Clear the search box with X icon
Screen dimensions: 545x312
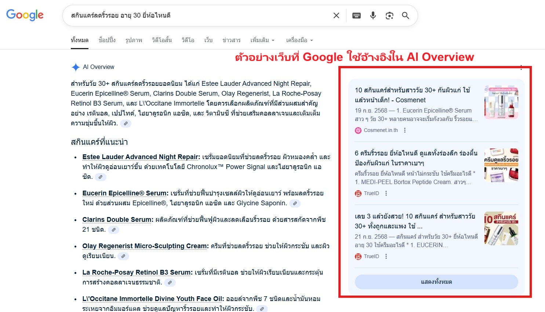(x=336, y=15)
